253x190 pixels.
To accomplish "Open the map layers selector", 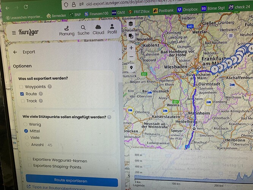I will [x=131, y=24].
